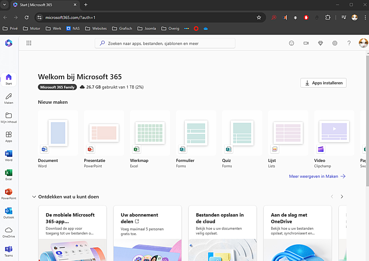Open the Chrome tab search dropdown
The image size is (369, 261).
4,5
